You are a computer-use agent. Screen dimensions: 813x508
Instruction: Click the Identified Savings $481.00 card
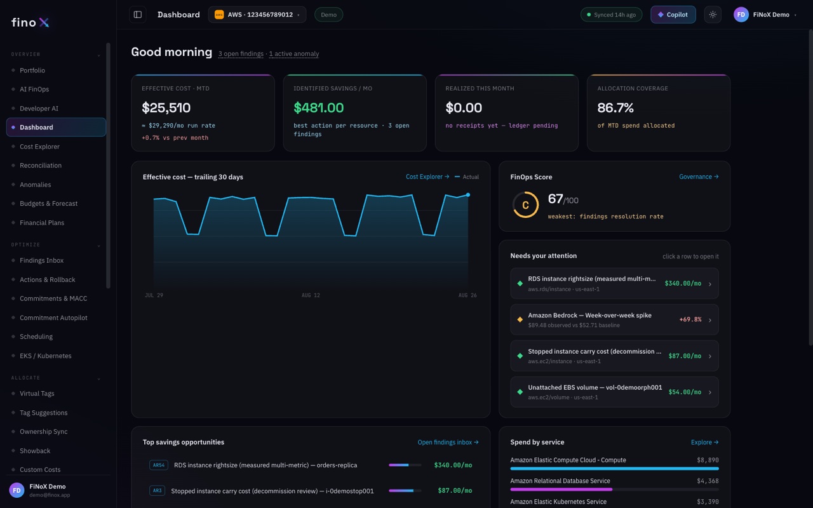pyautogui.click(x=354, y=113)
